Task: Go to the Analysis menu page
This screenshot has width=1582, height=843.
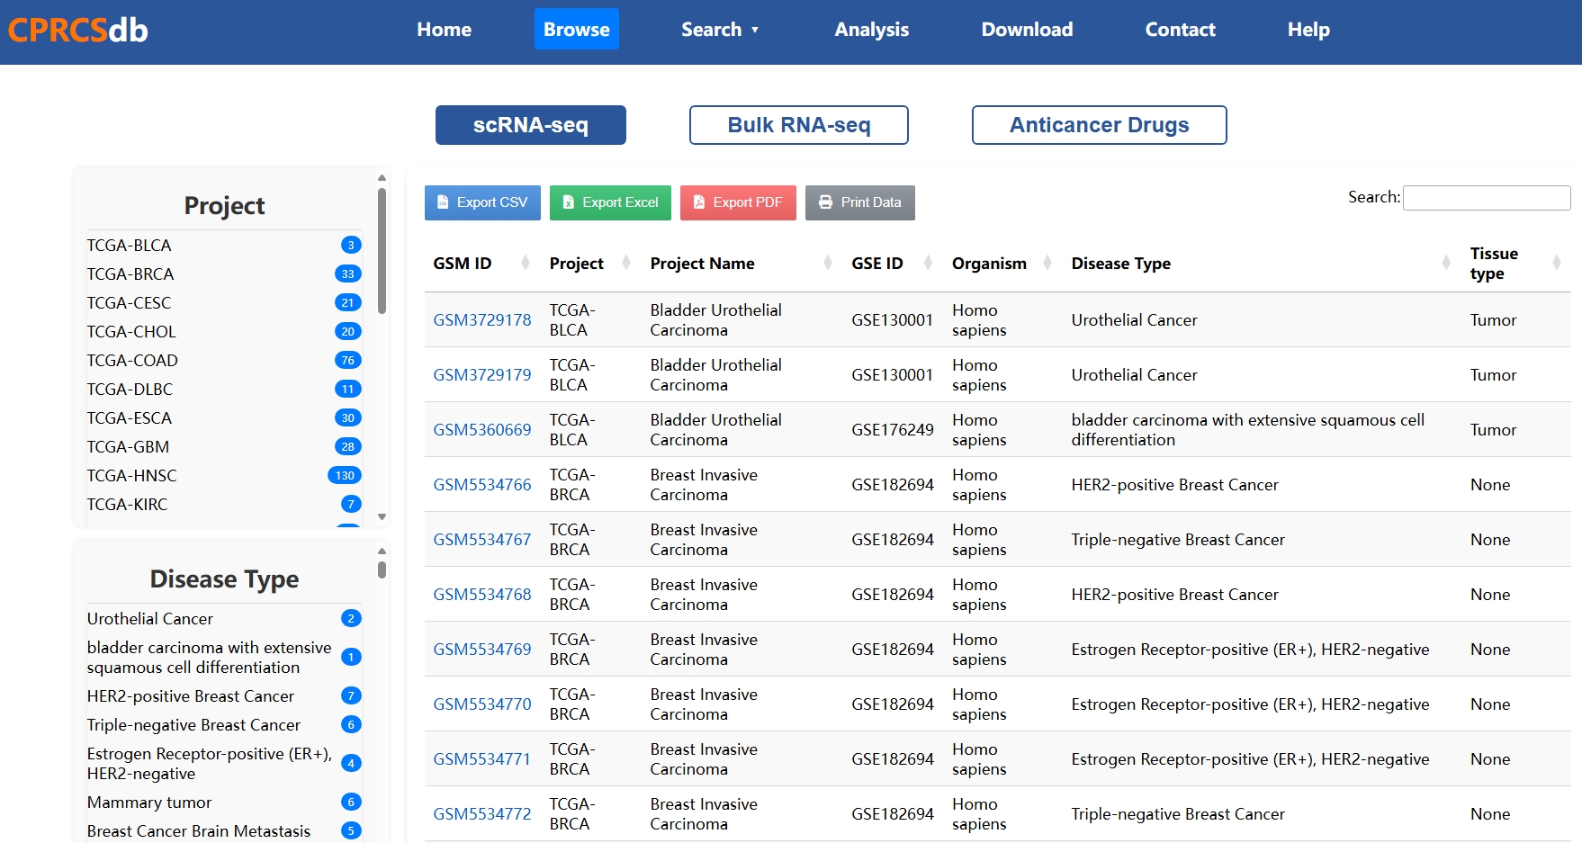Action: pos(871,30)
